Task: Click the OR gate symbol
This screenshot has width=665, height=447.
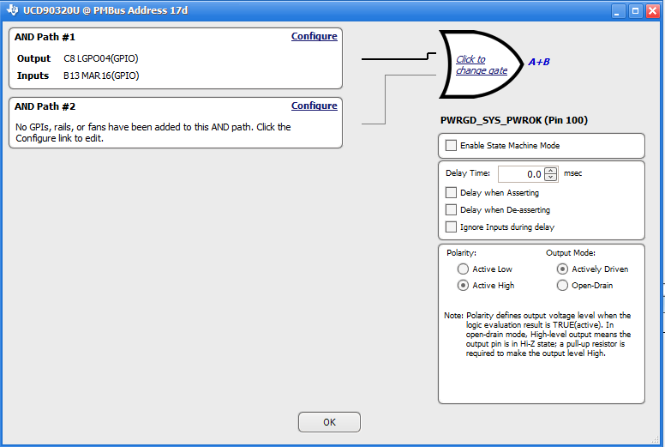Action: pos(481,64)
